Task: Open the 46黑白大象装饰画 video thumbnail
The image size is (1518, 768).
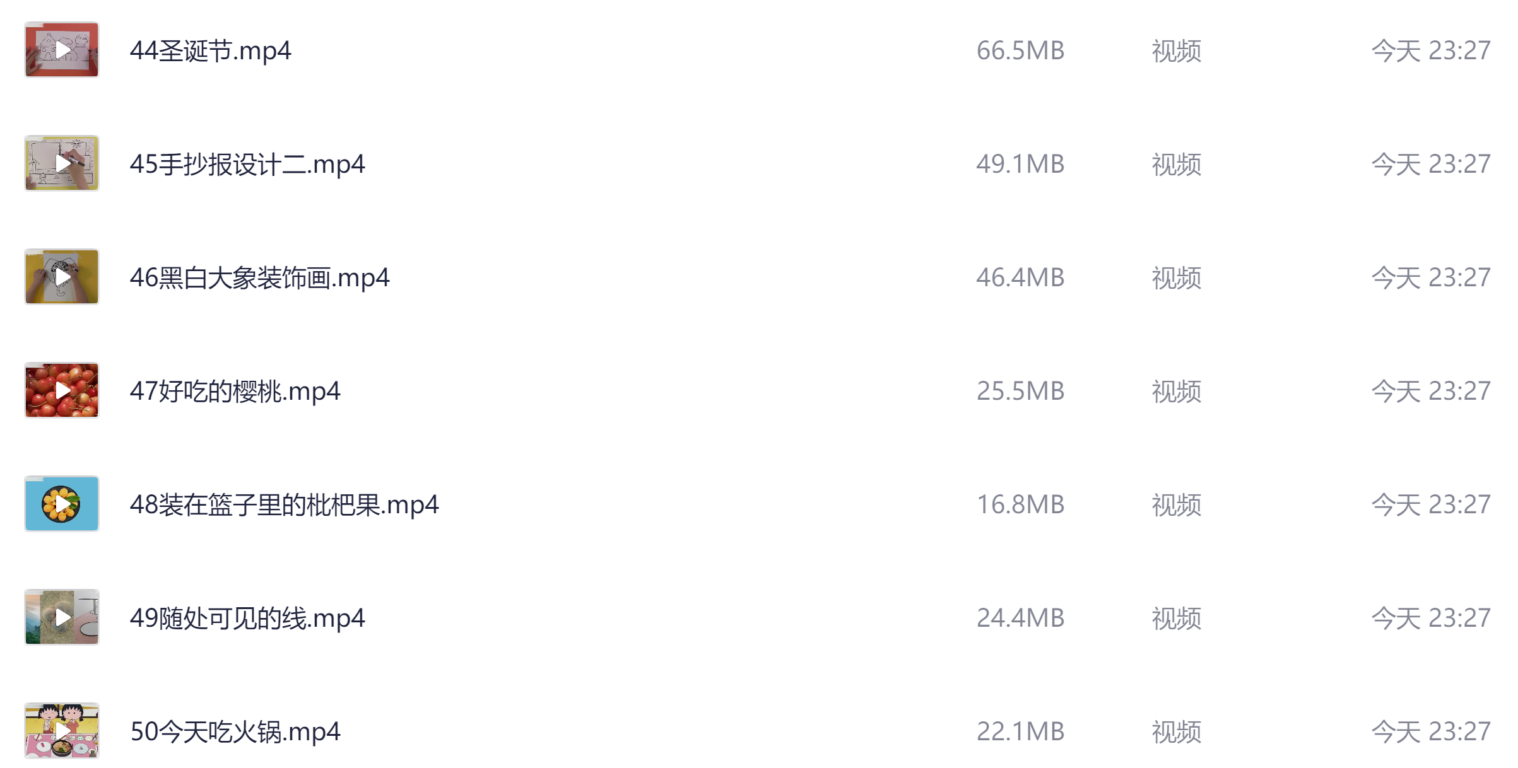Action: [x=62, y=277]
